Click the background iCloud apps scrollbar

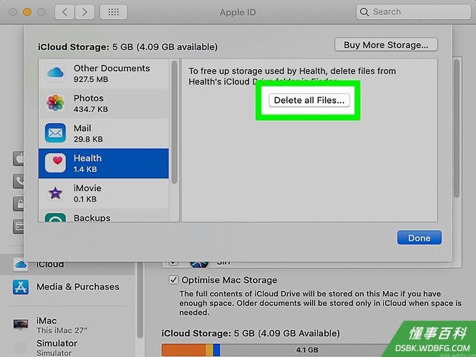[x=456, y=128]
